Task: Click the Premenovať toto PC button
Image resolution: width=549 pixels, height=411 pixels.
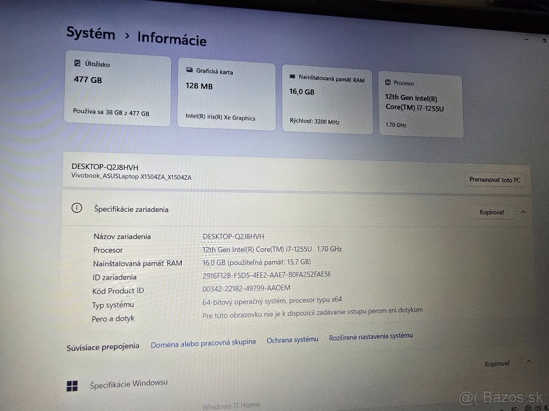Action: [x=495, y=180]
